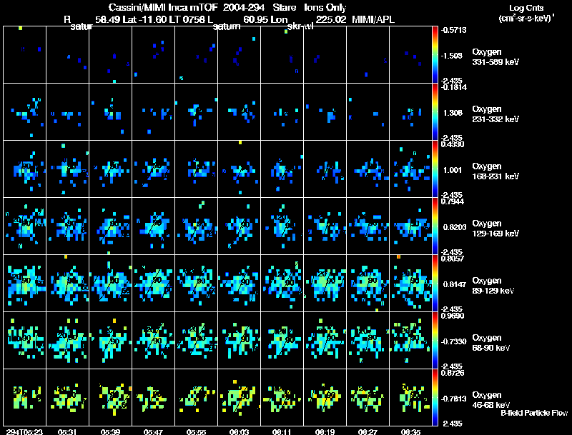572x435 pixels.
Task: Click the 0.4330 color scale value
Action: pyautogui.click(x=453, y=144)
